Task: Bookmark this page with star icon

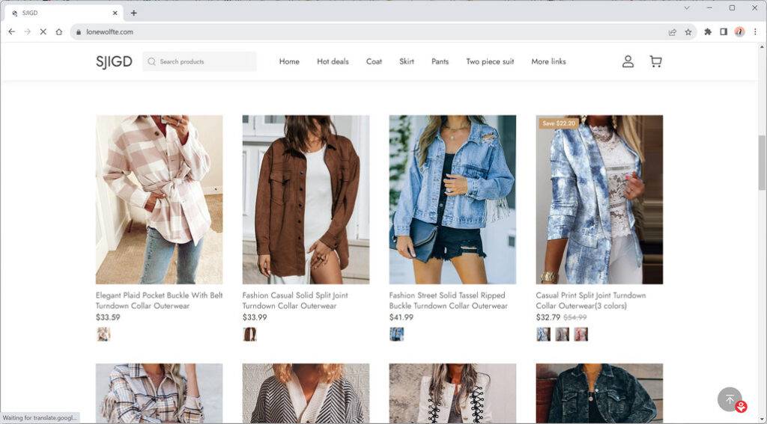Action: coord(688,31)
